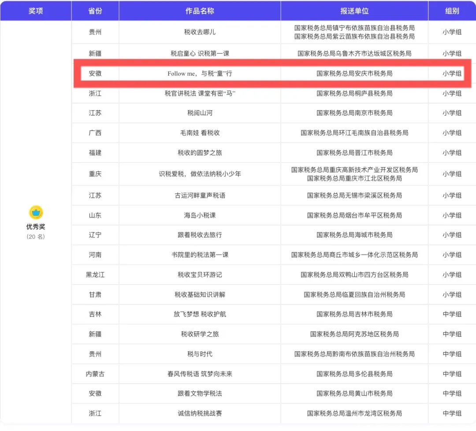Viewport: 476px width, 431px height.
Task: Click 国家税务总局阿克苏地区税务局 cell
Action: coord(354,334)
